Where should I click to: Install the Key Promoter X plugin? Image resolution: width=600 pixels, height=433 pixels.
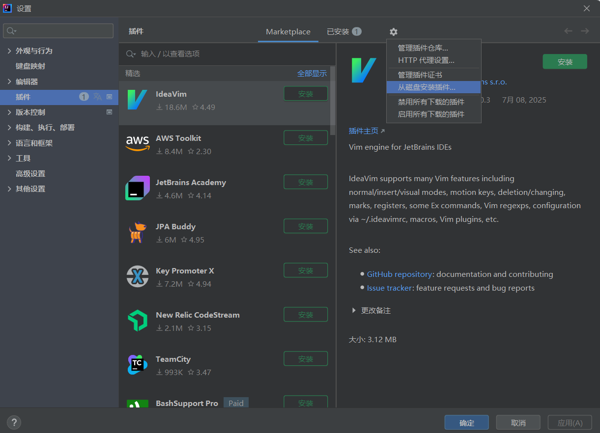click(x=306, y=271)
